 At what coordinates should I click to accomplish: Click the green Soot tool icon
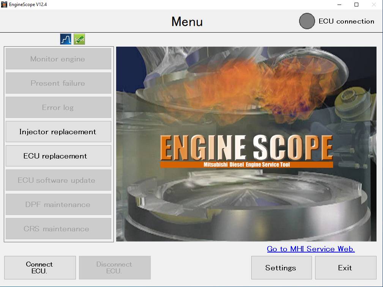coord(79,39)
